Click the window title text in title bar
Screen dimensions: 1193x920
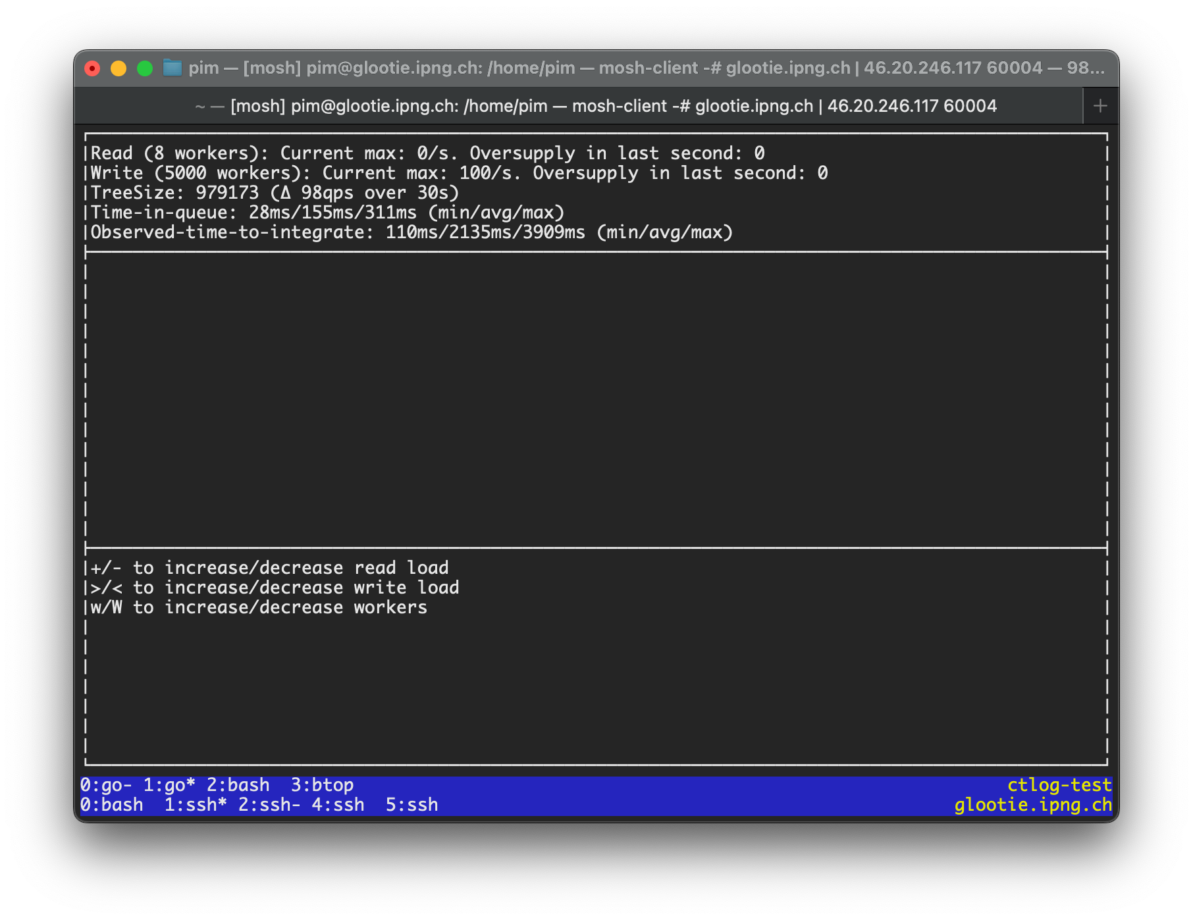[645, 68]
